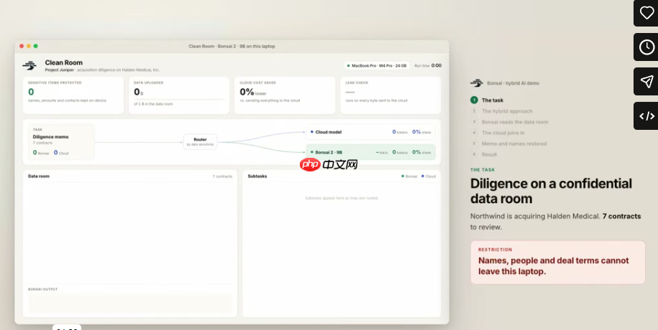Select step 1 The task
This screenshot has width=658, height=330.
tap(487, 100)
